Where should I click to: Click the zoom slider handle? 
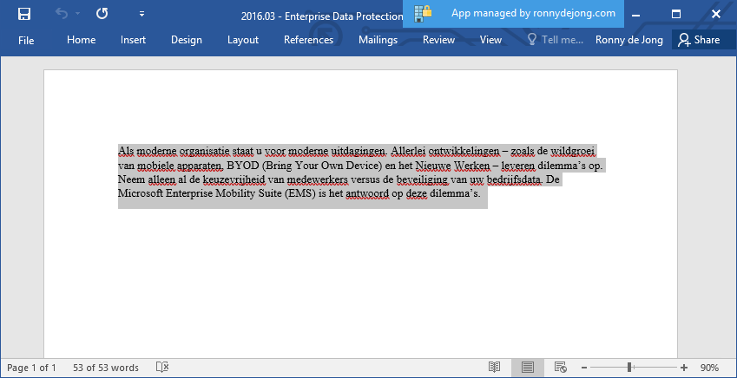click(628, 368)
